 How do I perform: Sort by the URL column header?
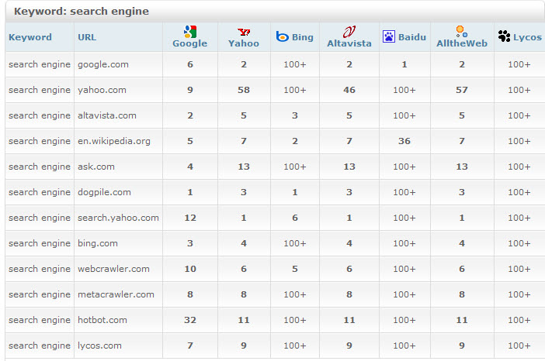87,37
